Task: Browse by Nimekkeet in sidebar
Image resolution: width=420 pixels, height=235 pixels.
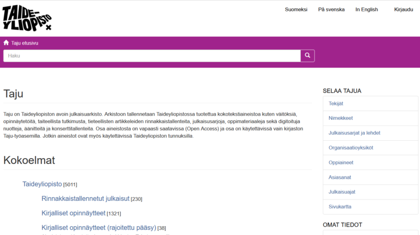Action: tap(341, 118)
